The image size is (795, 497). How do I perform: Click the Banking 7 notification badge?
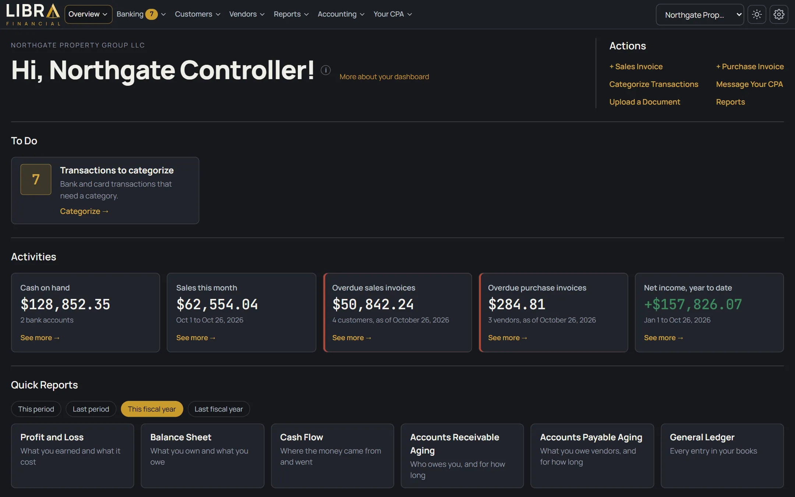[x=151, y=14]
